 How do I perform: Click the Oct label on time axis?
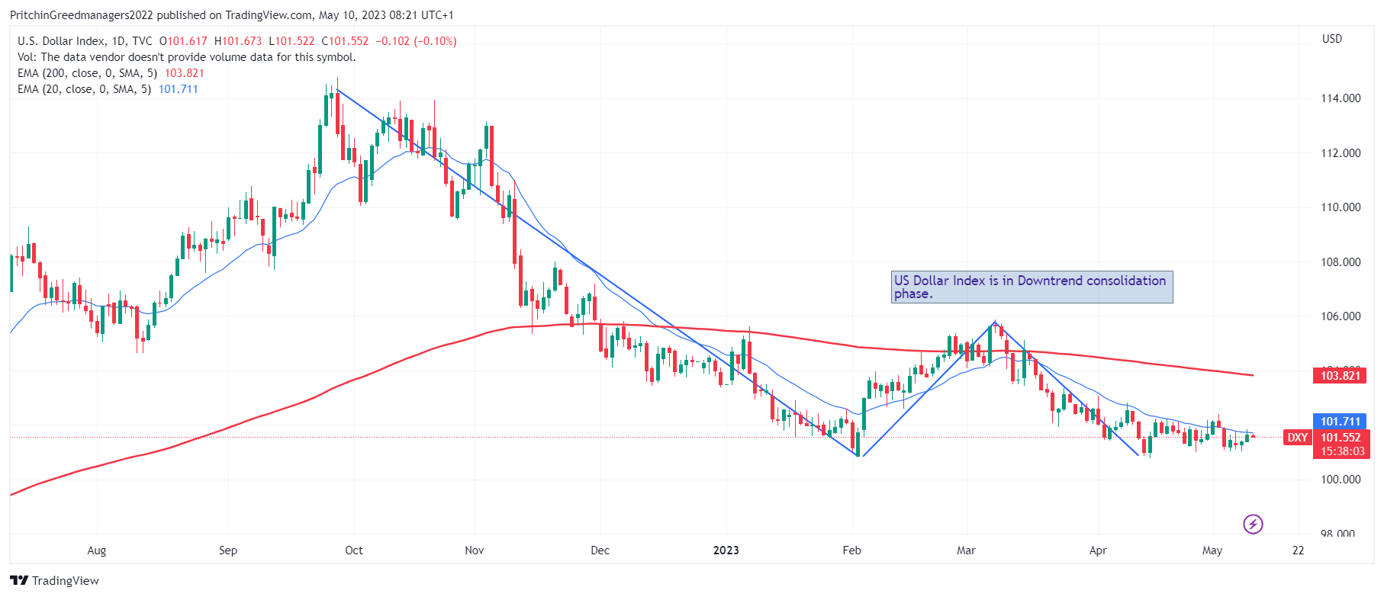(354, 550)
